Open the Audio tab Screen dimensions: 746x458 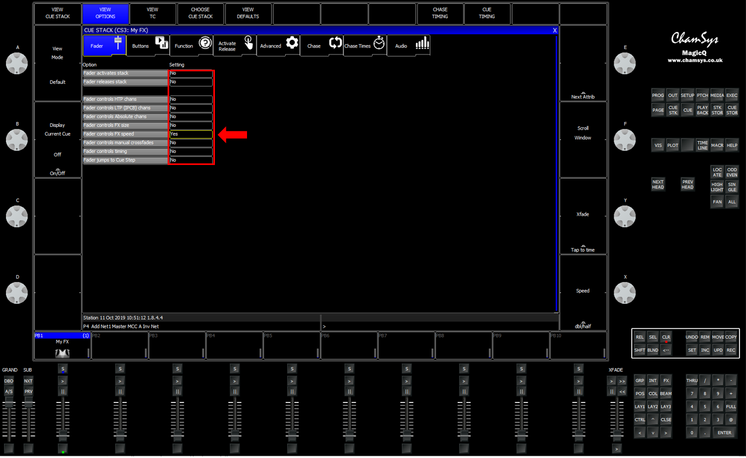(x=409, y=46)
